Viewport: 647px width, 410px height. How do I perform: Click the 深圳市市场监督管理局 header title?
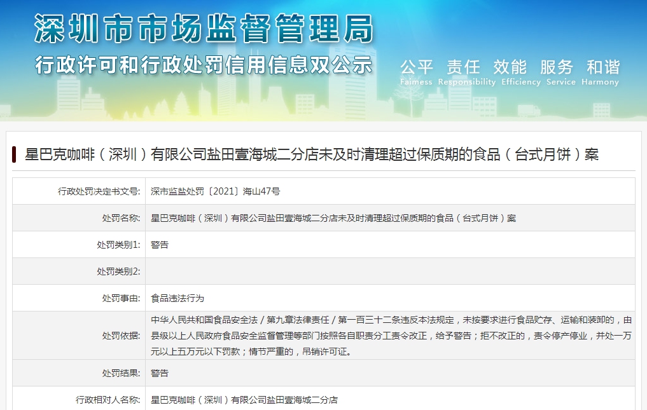204,29
